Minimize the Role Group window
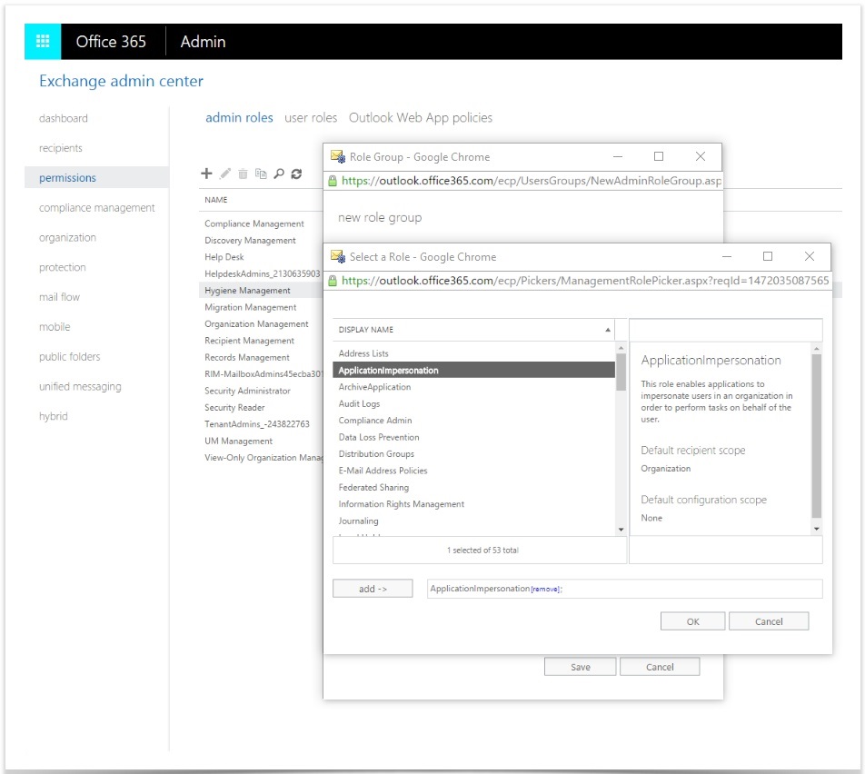 click(618, 156)
